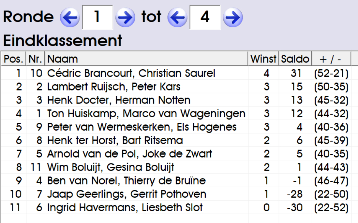The height and width of the screenshot is (223, 358).
Task: Click the ending round number field
Action: [205, 17]
